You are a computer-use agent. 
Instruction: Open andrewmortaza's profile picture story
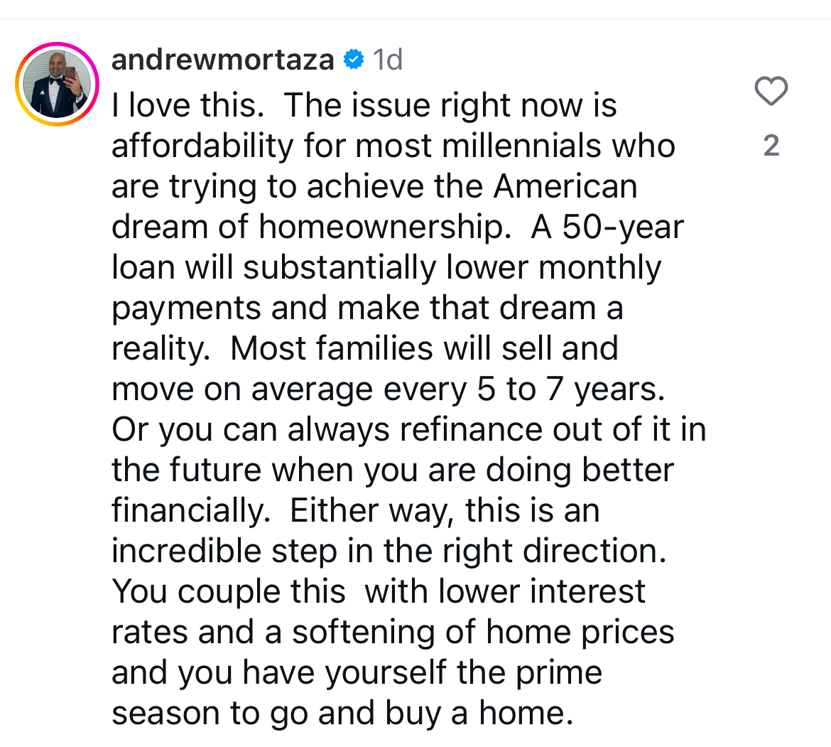[57, 84]
